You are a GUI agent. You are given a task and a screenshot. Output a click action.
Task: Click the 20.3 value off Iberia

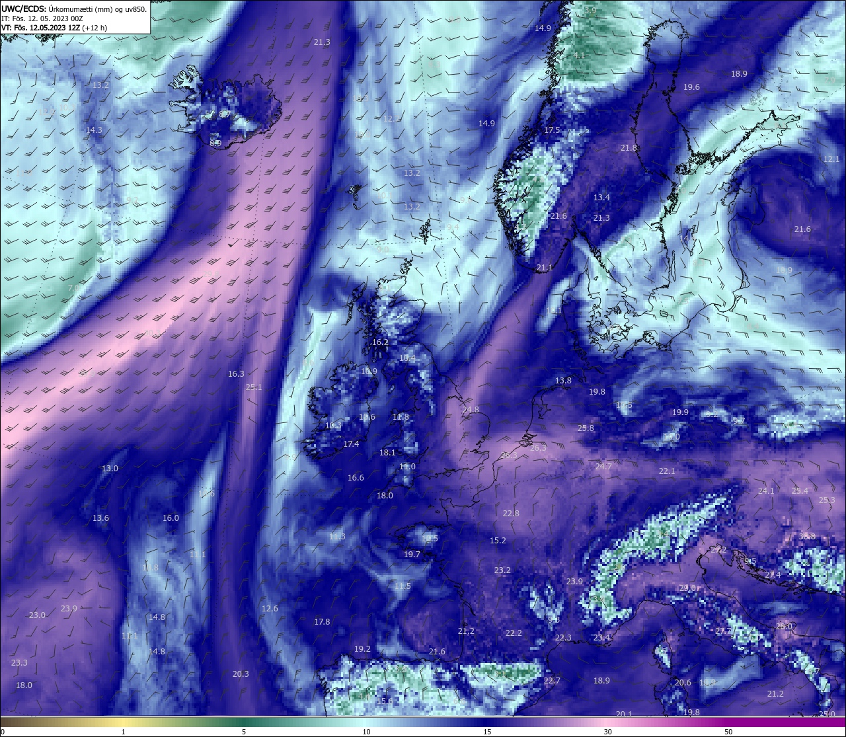coord(241,674)
